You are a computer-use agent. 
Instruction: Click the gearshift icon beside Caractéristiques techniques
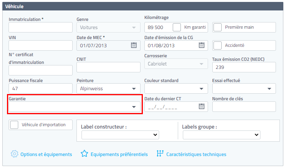coord(160,153)
